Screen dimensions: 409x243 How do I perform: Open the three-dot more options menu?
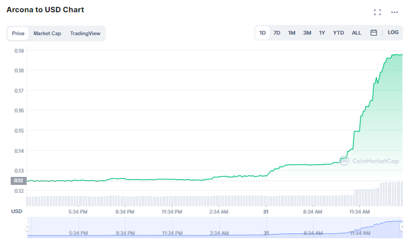coord(395,12)
